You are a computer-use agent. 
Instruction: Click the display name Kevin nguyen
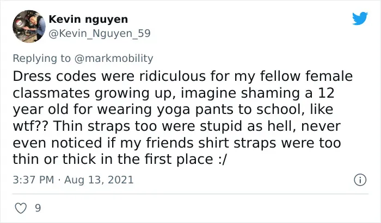tap(88, 19)
